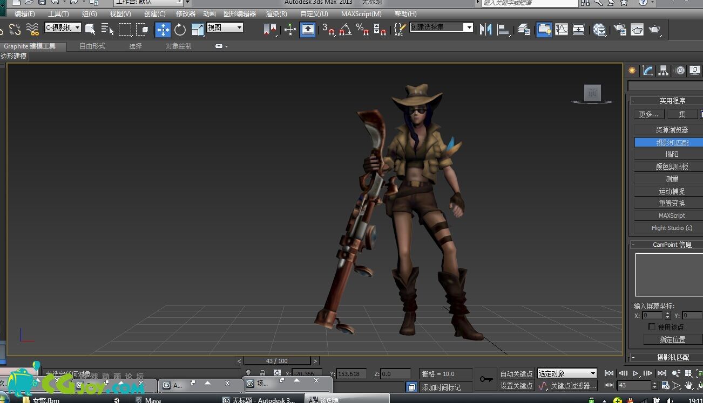
Task: Click the Use Pivot Point Center icon
Action: tap(270, 29)
